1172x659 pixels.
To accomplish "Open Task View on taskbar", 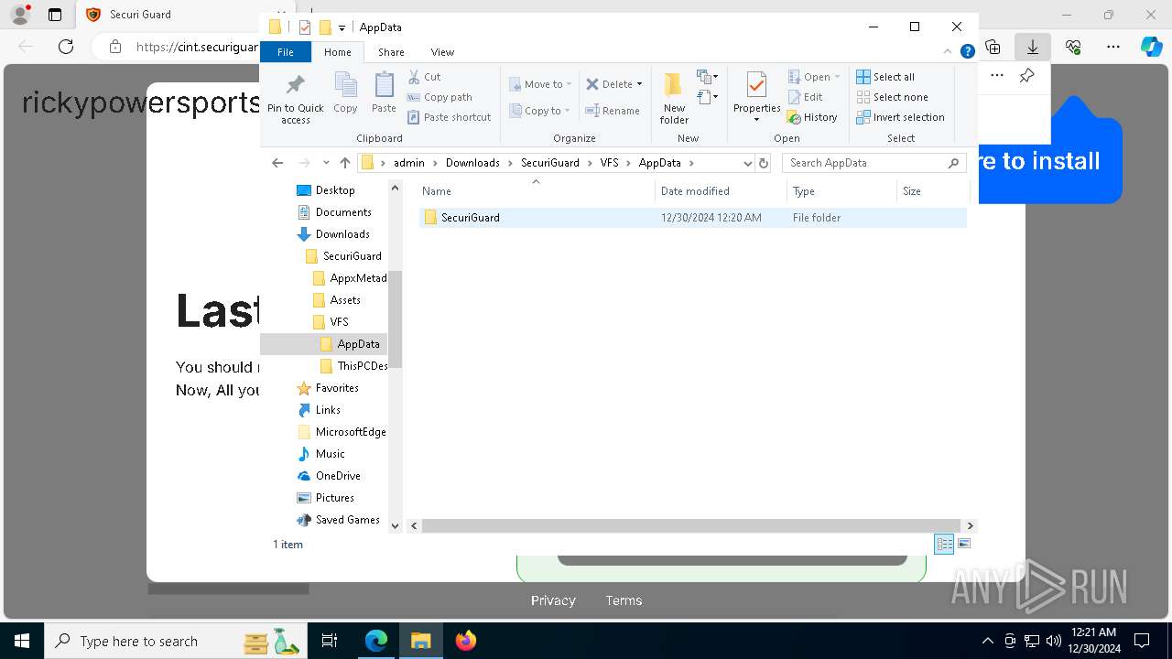I will (330, 641).
